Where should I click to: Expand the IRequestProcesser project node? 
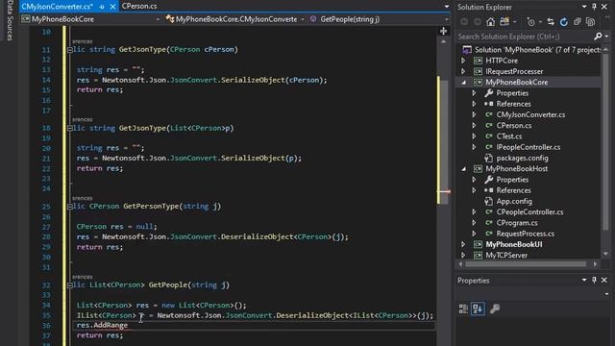[463, 71]
